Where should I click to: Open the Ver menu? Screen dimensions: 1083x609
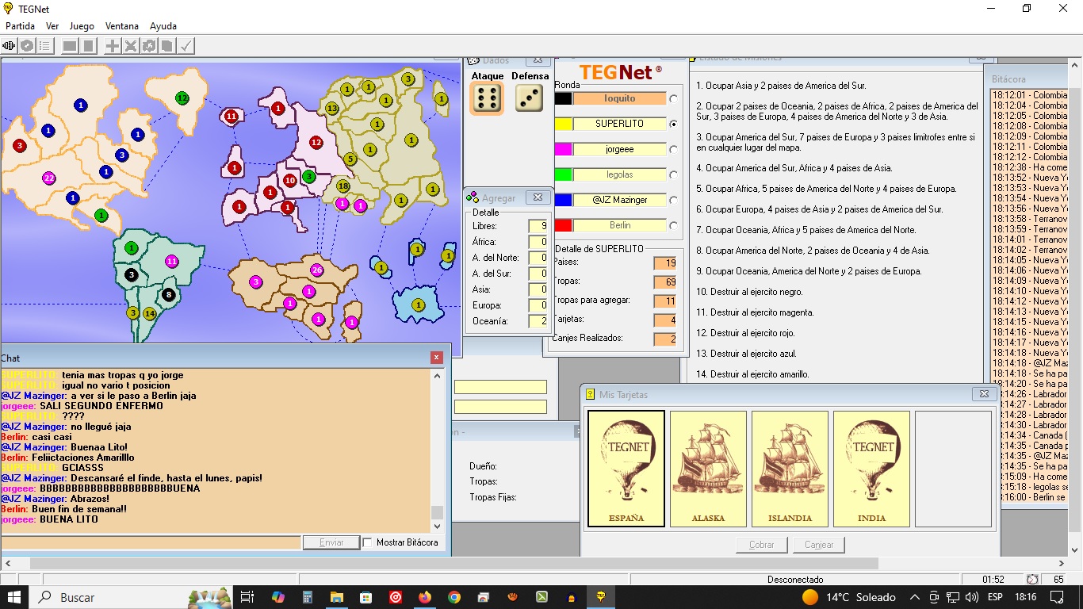click(52, 26)
